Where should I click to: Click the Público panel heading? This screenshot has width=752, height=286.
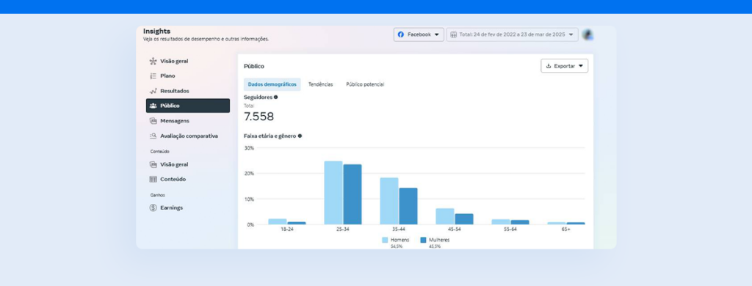[x=254, y=66]
